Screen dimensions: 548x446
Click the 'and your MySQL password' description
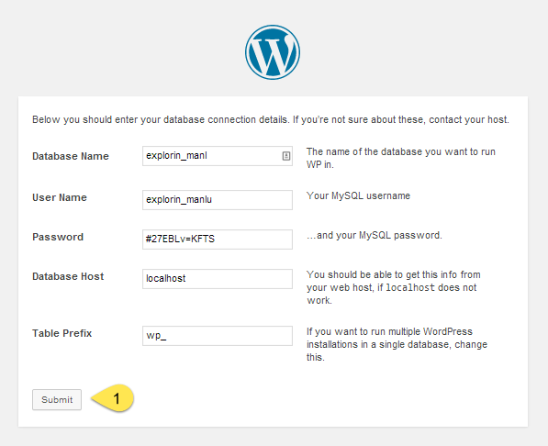(375, 235)
